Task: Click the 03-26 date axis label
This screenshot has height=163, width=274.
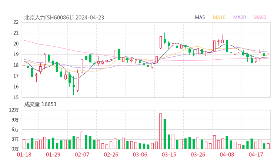Action: click(198, 154)
